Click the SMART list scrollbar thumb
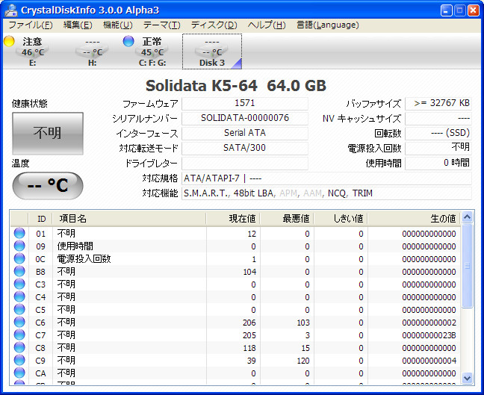The image size is (484, 395). pyautogui.click(x=467, y=266)
